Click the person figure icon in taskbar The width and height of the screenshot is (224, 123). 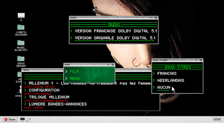[29, 119]
